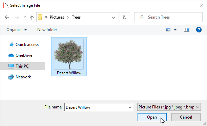Image resolution: width=207 pixels, height=126 pixels.
Task: Go up one folder level
Action: coord(32,17)
